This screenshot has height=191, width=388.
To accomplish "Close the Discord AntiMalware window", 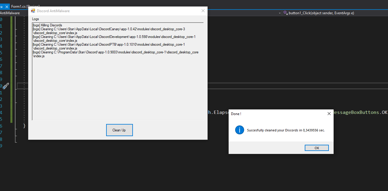I will click(x=203, y=11).
